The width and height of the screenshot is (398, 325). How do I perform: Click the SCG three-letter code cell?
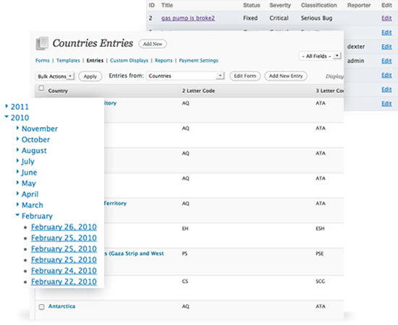[x=321, y=281]
